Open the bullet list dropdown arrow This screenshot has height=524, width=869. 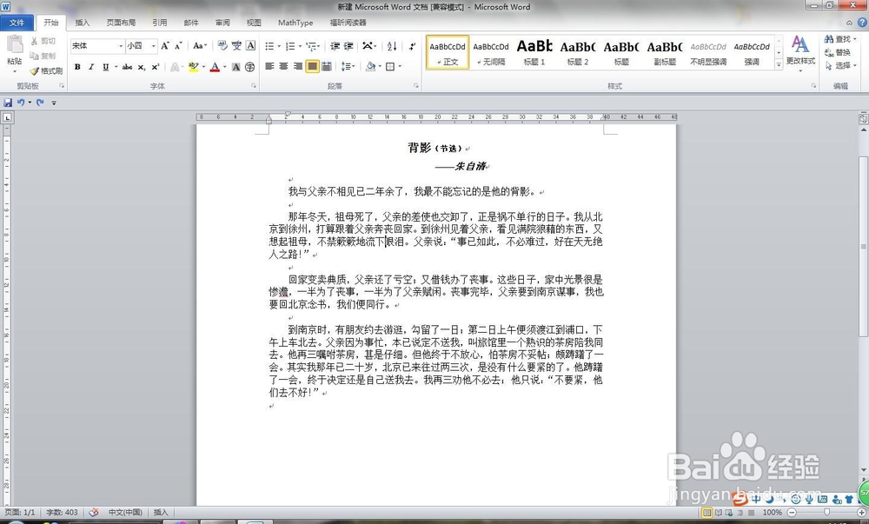coord(279,47)
